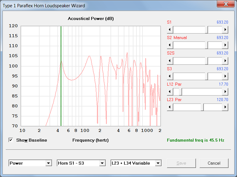Decrease S3 with left arrow button
237x177 pixels.
pos(170,76)
